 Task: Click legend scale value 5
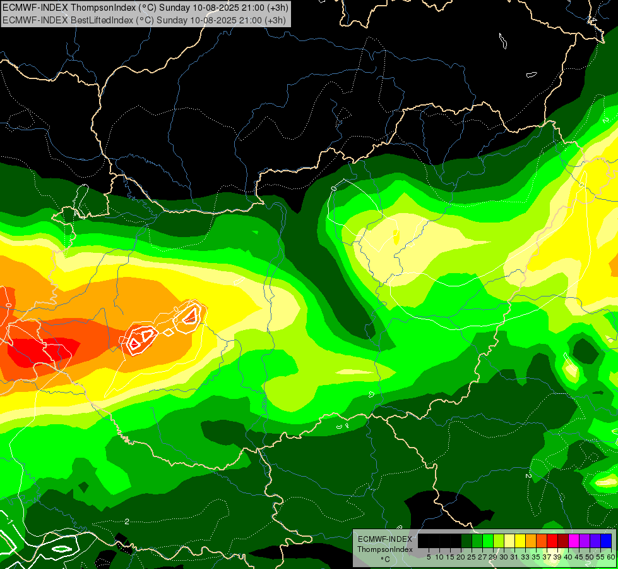429,557
